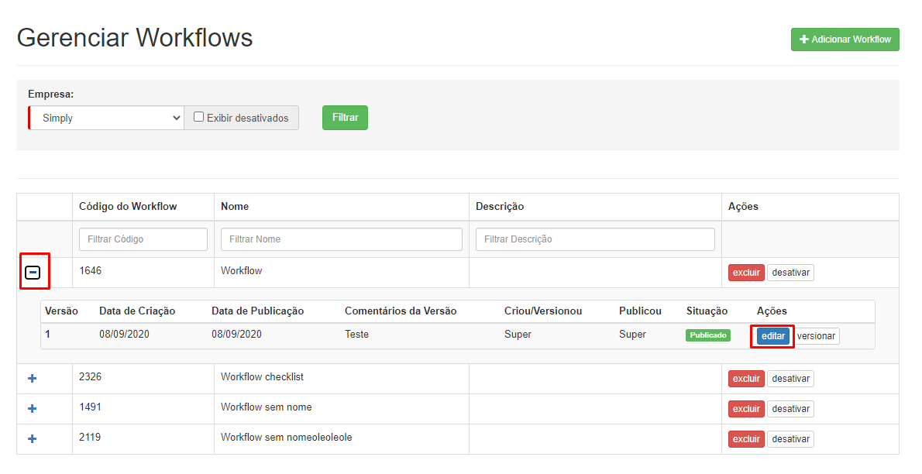Click the green Filtrar button
The image size is (922, 474).
345,118
